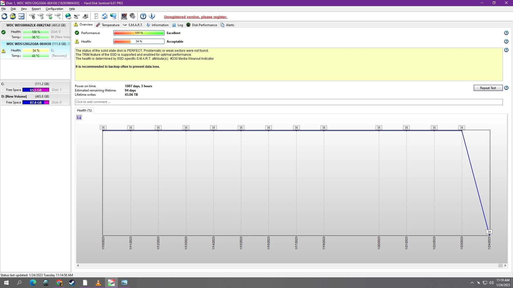
Task: Click the Performance 100 % progress bar
Action: [139, 33]
